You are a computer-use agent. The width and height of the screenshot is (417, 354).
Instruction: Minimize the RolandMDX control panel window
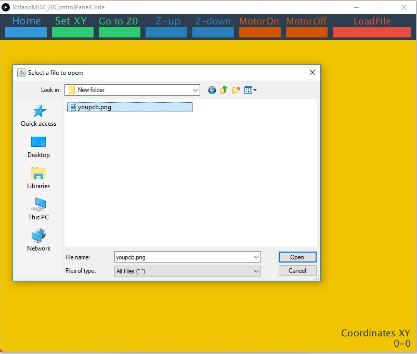coord(357,7)
